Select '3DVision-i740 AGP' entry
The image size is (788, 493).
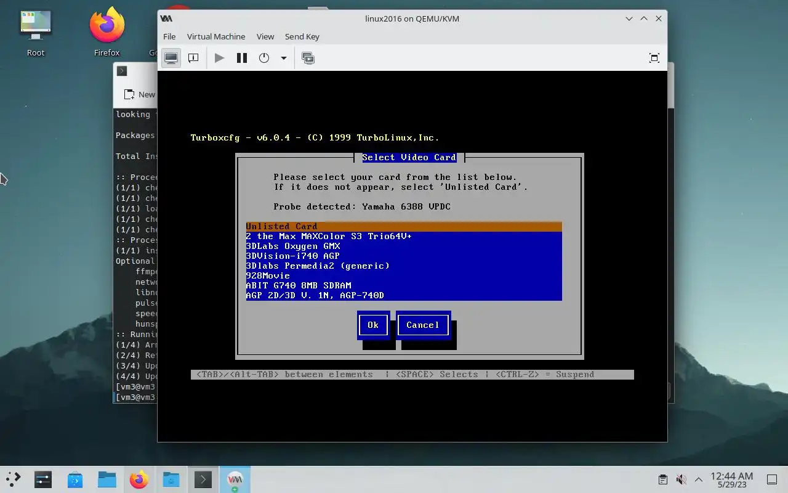(404, 256)
